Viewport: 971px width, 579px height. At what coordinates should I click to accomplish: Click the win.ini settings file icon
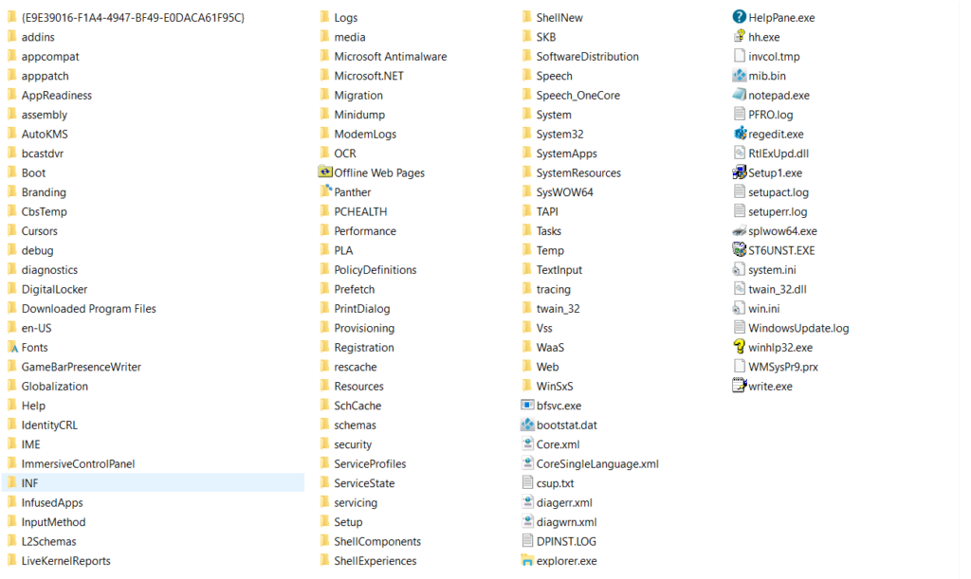[738, 308]
